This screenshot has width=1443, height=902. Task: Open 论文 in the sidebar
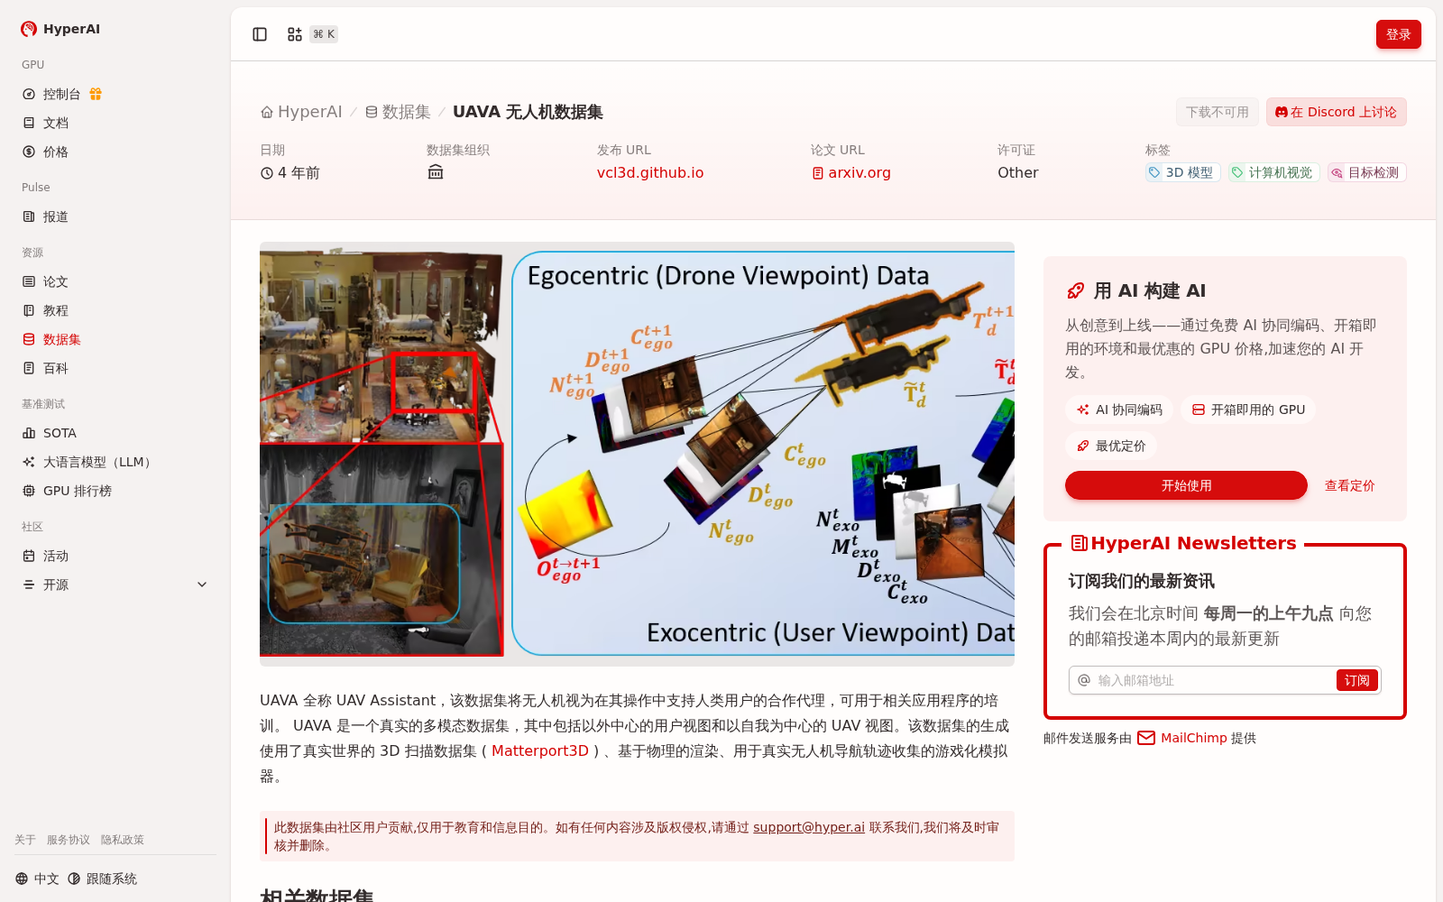[x=56, y=281]
